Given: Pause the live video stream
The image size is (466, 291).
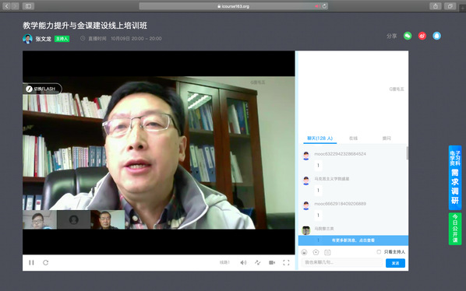Looking at the screenshot, I should [x=31, y=262].
